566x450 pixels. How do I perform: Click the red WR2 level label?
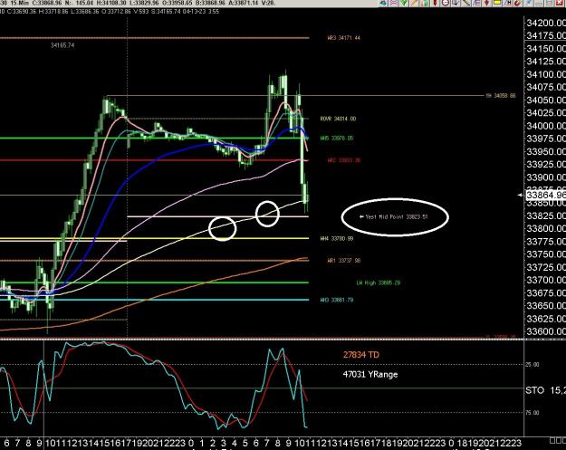point(344,160)
